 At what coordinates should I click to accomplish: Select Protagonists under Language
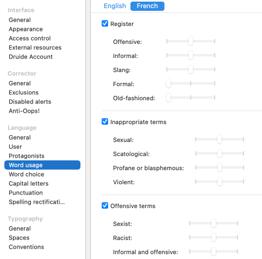[x=27, y=156]
